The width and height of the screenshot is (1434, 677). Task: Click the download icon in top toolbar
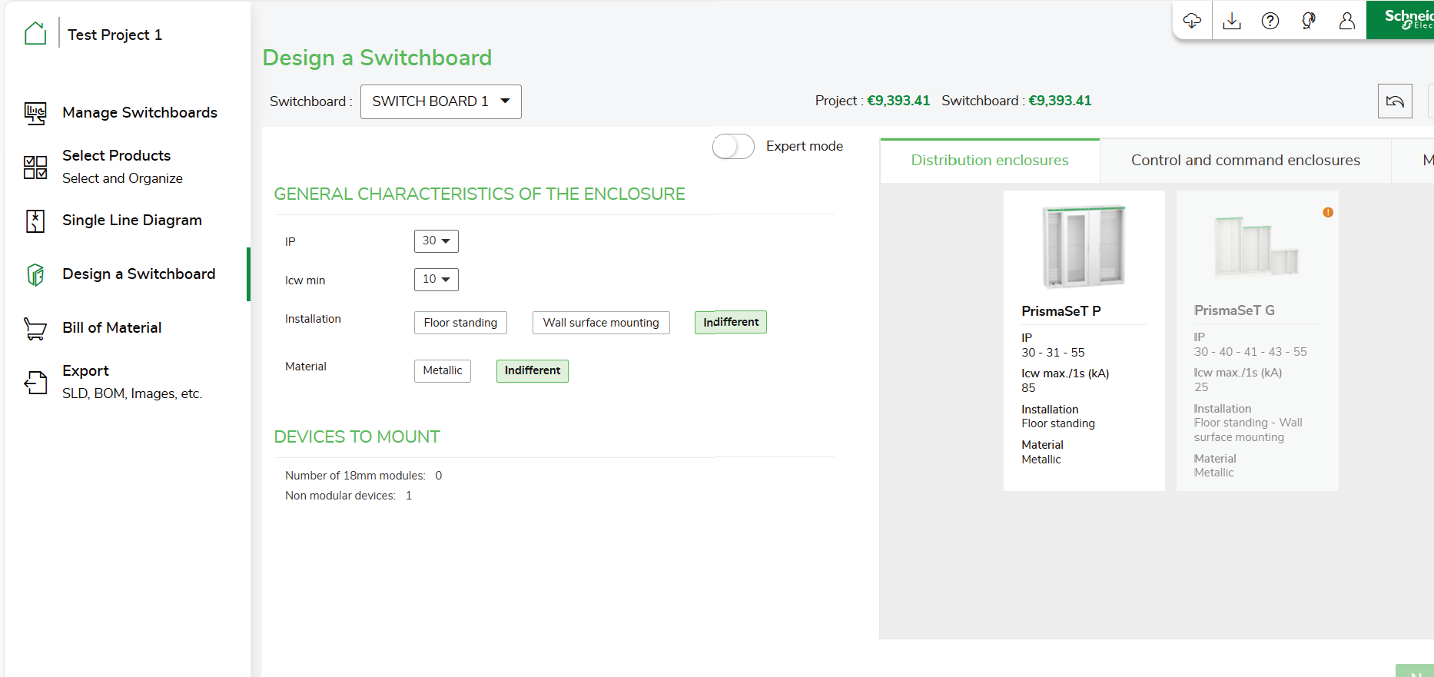(1232, 21)
